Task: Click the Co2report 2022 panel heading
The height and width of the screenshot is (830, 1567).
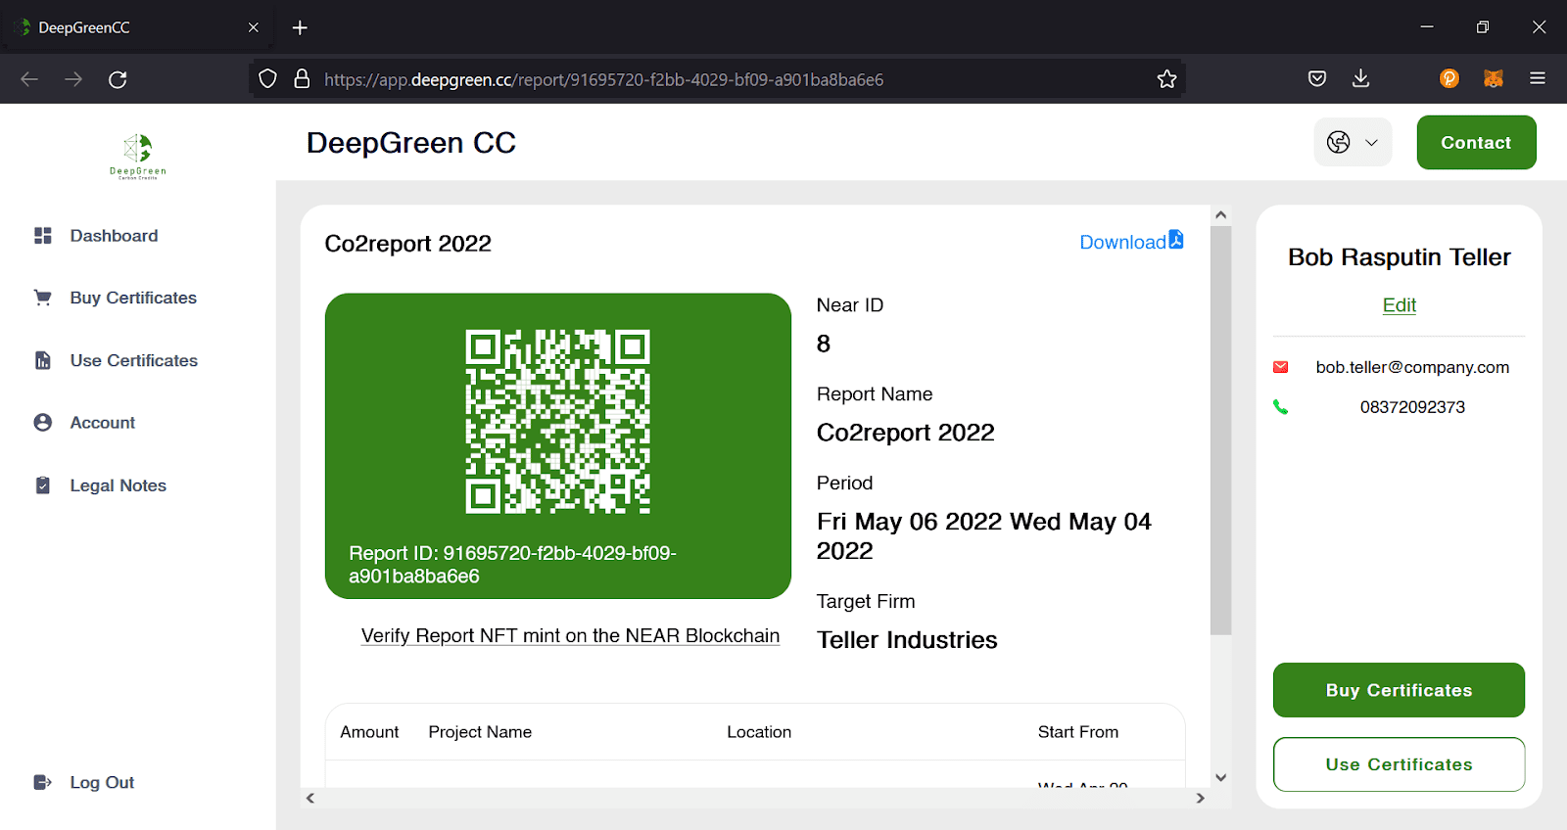Action: pos(408,244)
